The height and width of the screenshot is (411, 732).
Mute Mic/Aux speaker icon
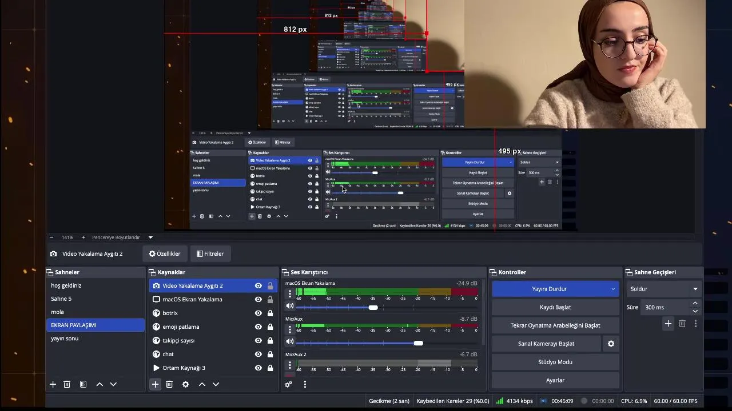(290, 342)
